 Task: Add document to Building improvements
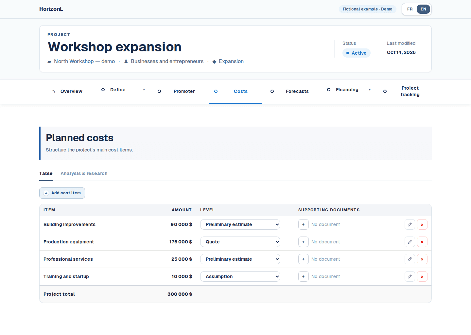pyautogui.click(x=304, y=224)
